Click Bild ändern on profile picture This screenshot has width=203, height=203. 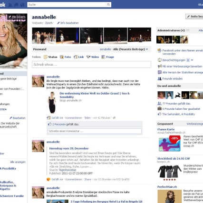(x=17, y=17)
